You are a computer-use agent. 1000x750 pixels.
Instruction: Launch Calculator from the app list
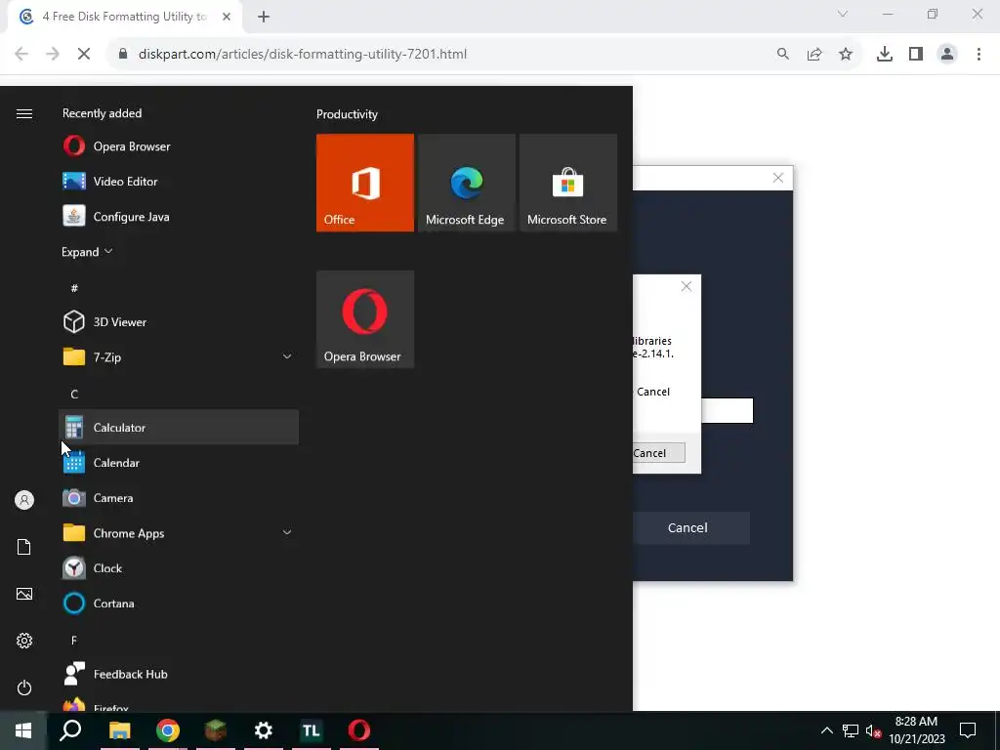click(179, 428)
